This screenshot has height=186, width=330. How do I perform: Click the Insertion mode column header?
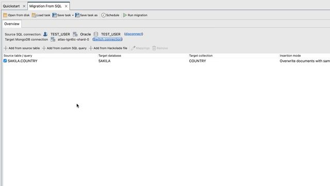[x=290, y=56]
